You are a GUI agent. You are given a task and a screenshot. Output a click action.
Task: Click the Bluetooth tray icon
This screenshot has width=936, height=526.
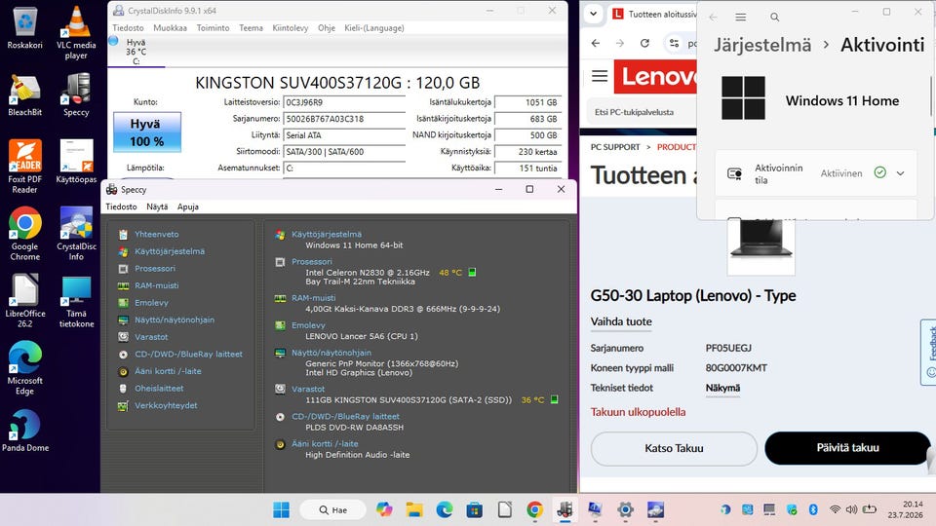(812, 509)
